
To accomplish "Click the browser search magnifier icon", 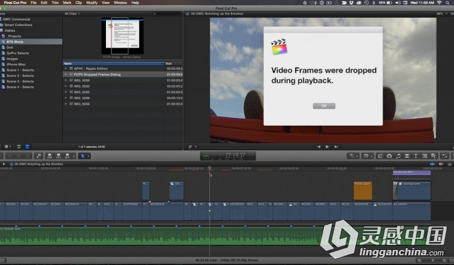I will point(154,13).
